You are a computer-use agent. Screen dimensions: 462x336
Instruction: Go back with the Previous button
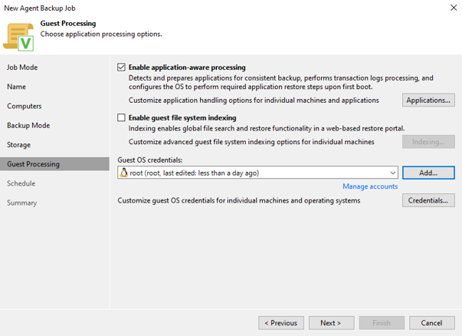[281, 323]
